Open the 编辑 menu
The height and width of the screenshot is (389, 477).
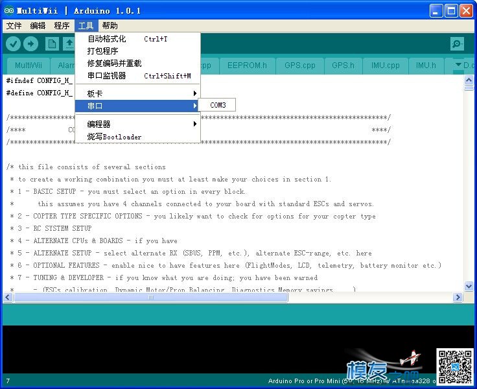[x=38, y=25]
